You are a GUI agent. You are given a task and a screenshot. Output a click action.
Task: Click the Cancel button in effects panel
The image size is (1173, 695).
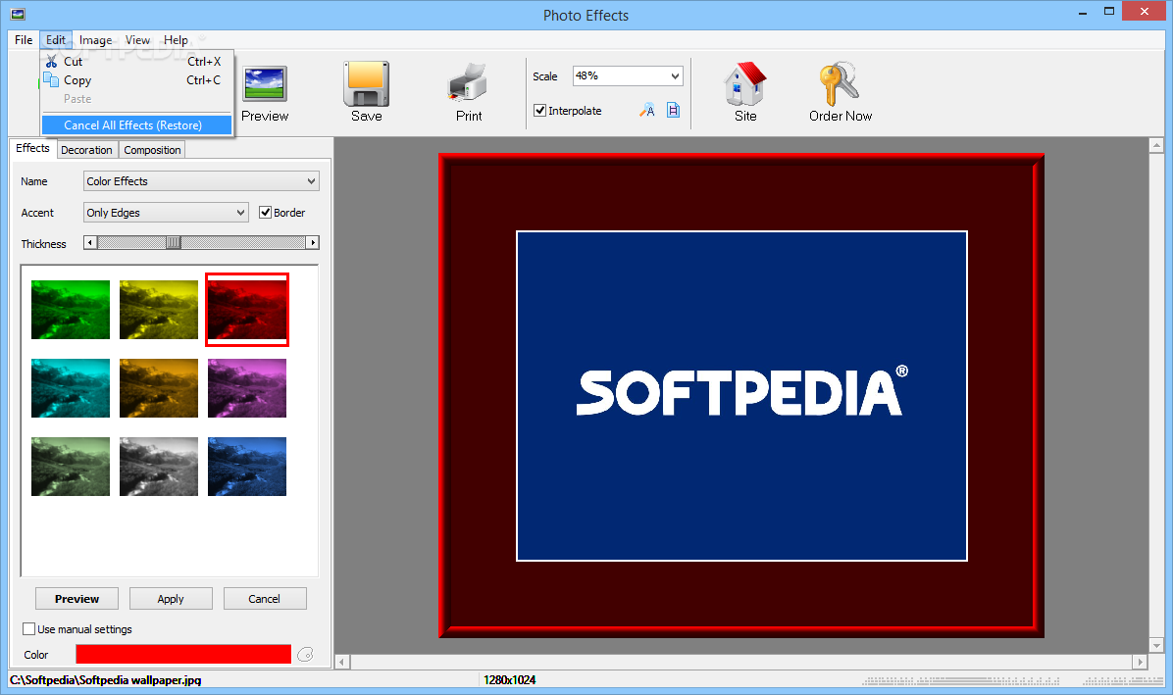pos(264,599)
